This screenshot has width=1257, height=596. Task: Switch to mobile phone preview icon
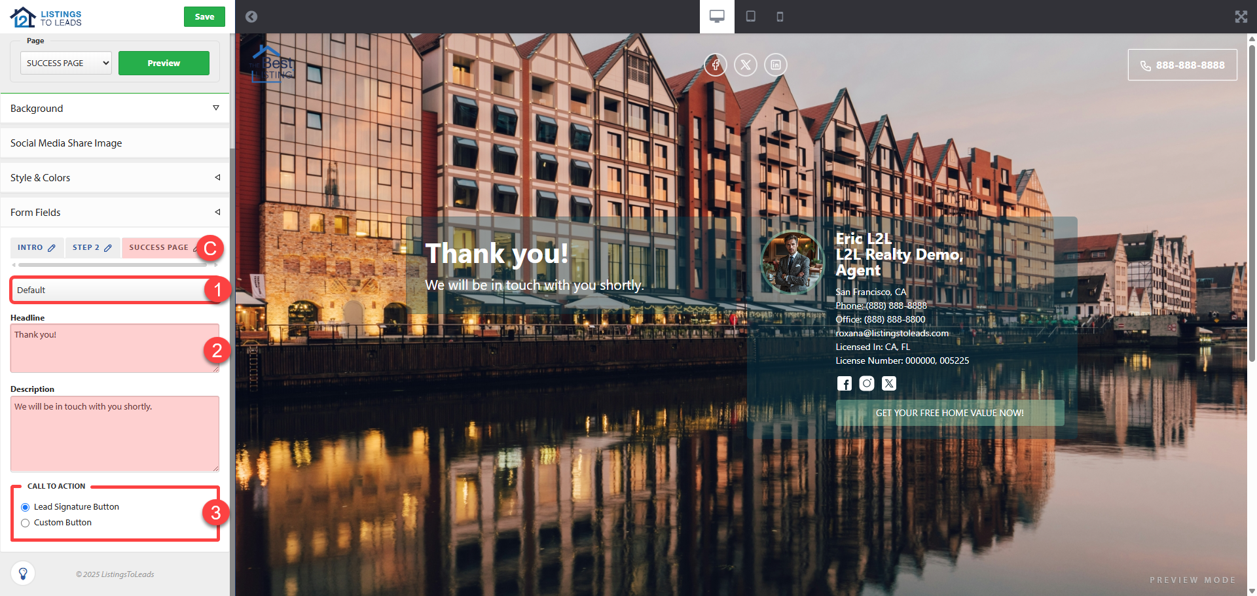(x=780, y=16)
